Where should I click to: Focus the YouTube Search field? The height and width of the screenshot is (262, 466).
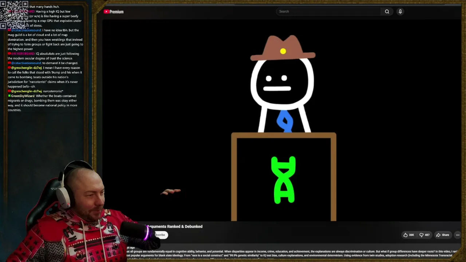[x=328, y=11]
